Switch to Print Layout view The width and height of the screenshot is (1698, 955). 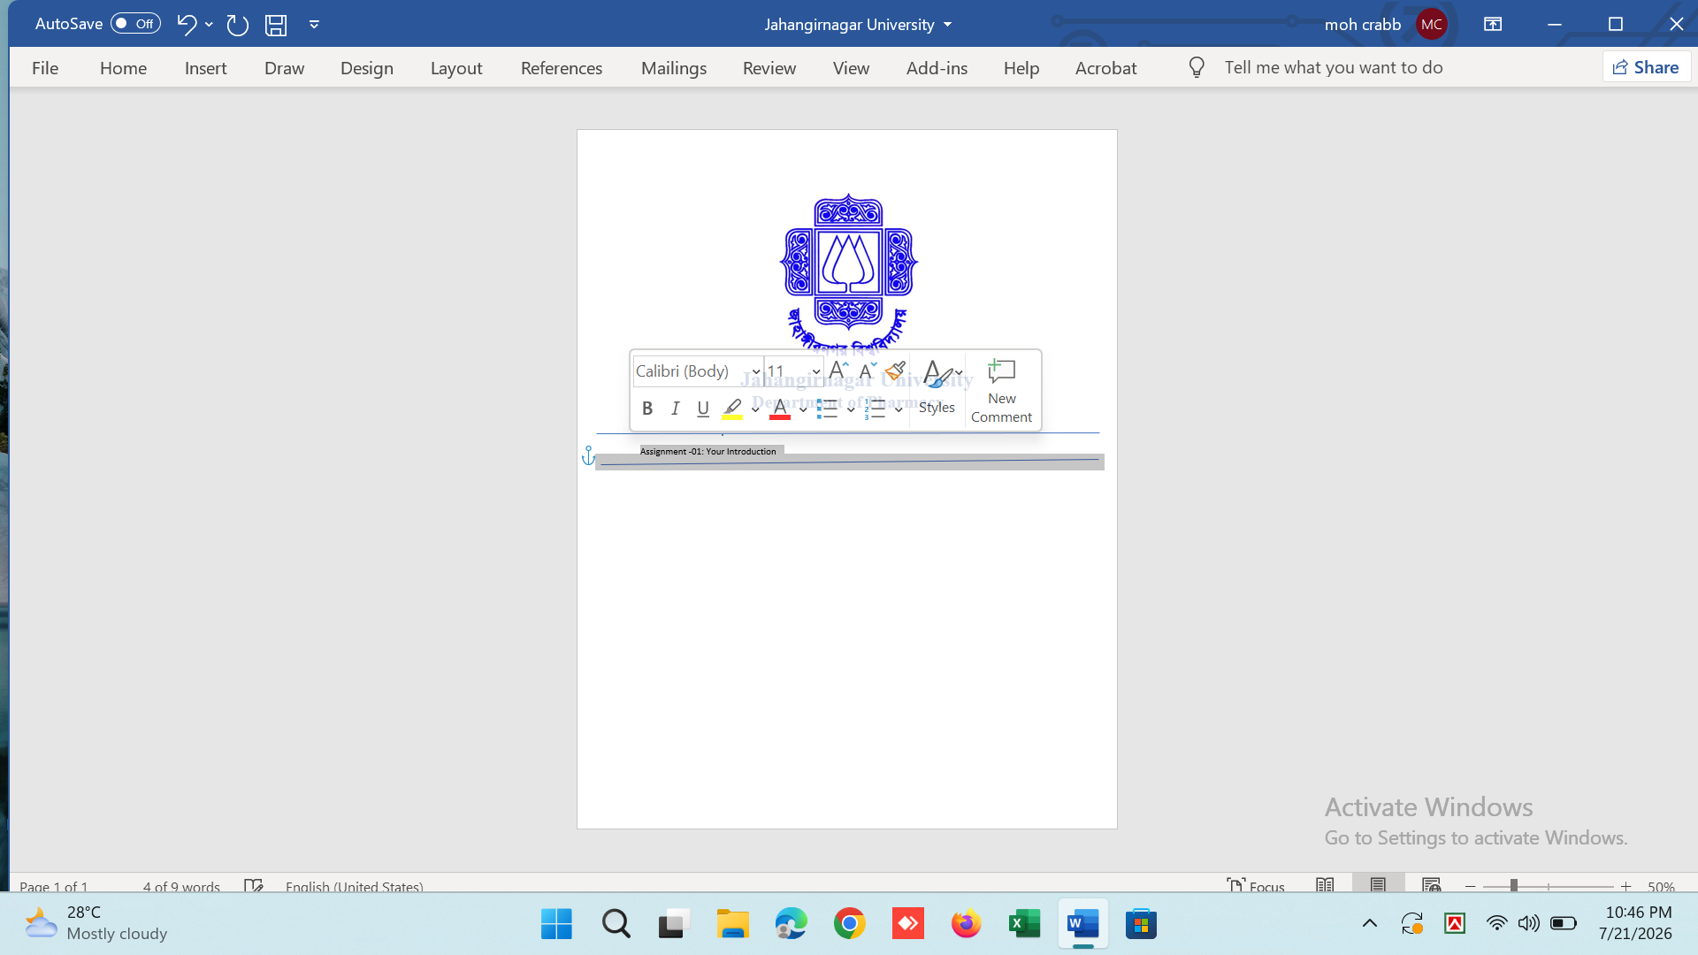[1378, 885]
